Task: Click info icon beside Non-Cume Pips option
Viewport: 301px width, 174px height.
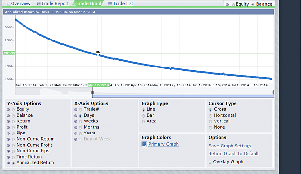Action: tap(8, 151)
